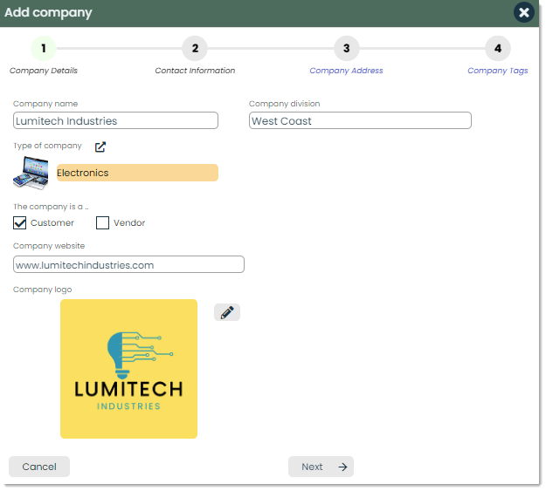This screenshot has width=546, height=491.
Task: Click the Company name input field
Action: click(115, 120)
